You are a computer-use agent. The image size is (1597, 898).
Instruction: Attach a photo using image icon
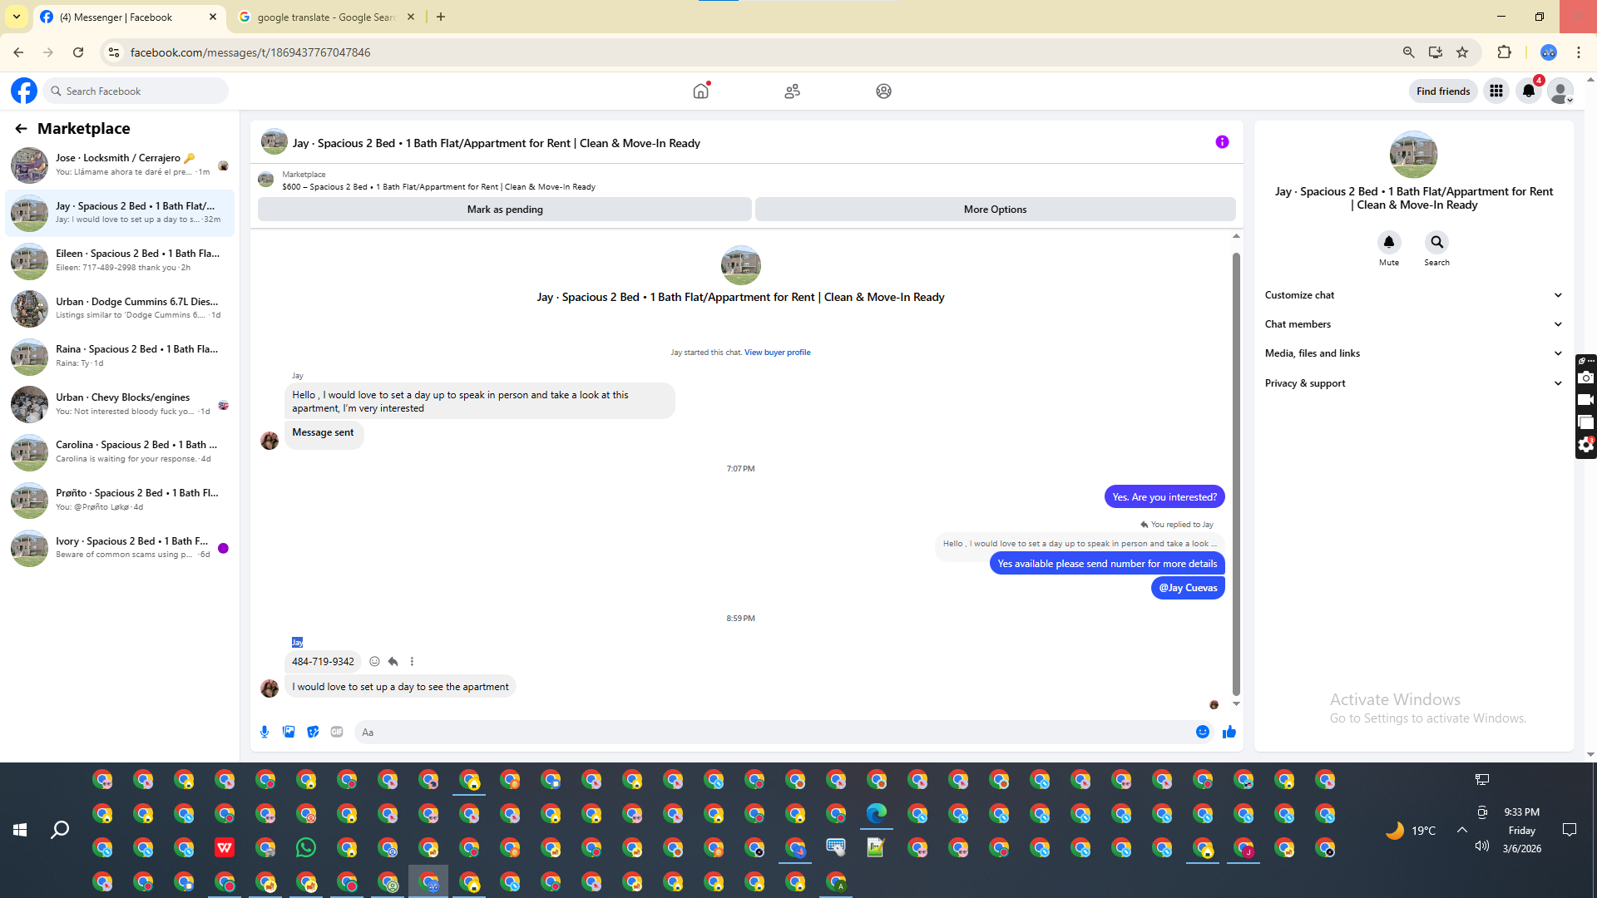pyautogui.click(x=289, y=732)
